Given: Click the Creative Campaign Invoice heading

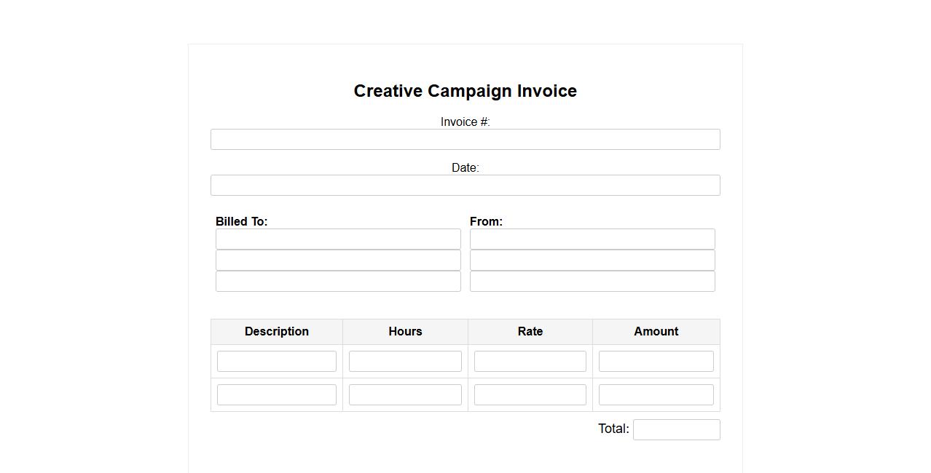Looking at the screenshot, I should pyautogui.click(x=465, y=91).
